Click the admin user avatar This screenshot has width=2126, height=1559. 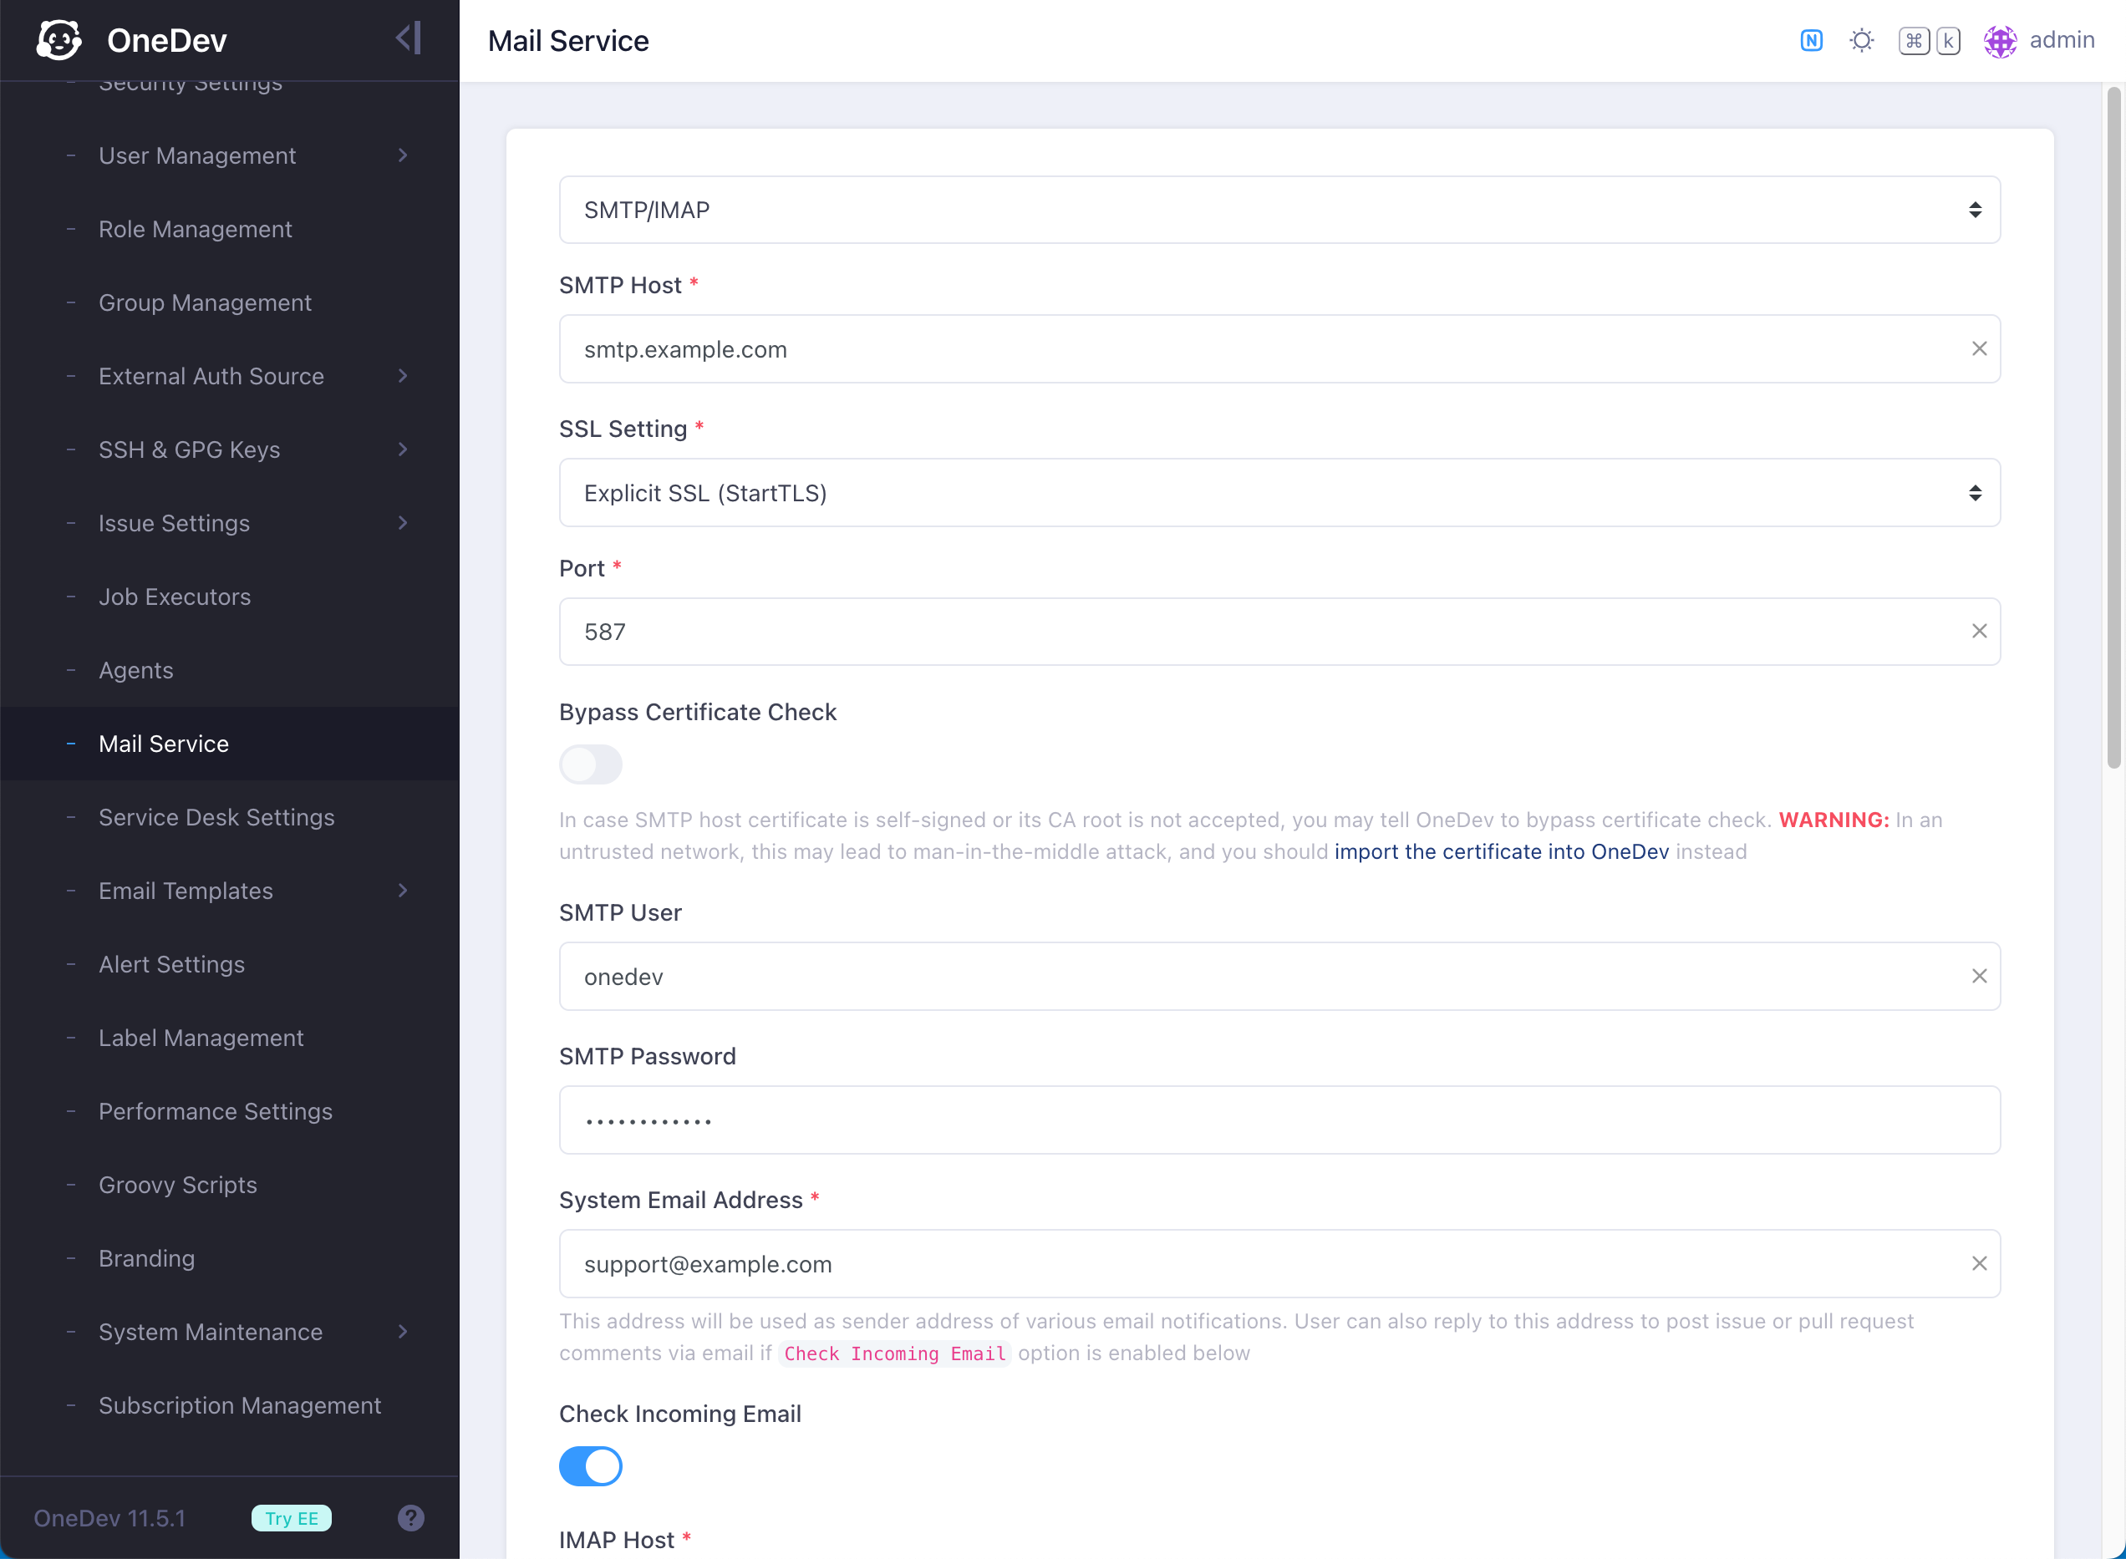(x=2000, y=41)
